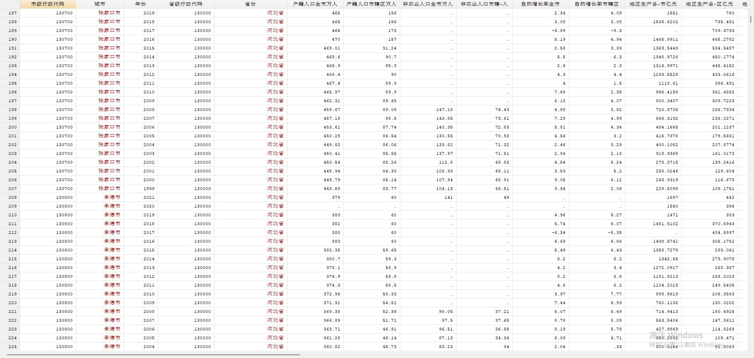
Task: Click the cell with value 37.65
Action: 484,320
